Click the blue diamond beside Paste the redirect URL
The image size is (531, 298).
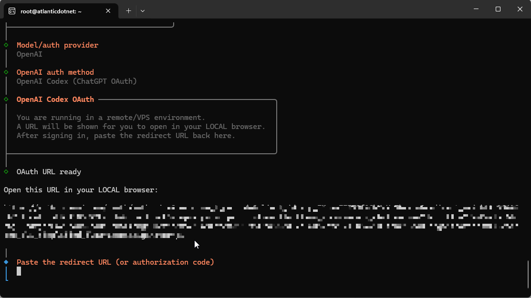pyautogui.click(x=6, y=262)
